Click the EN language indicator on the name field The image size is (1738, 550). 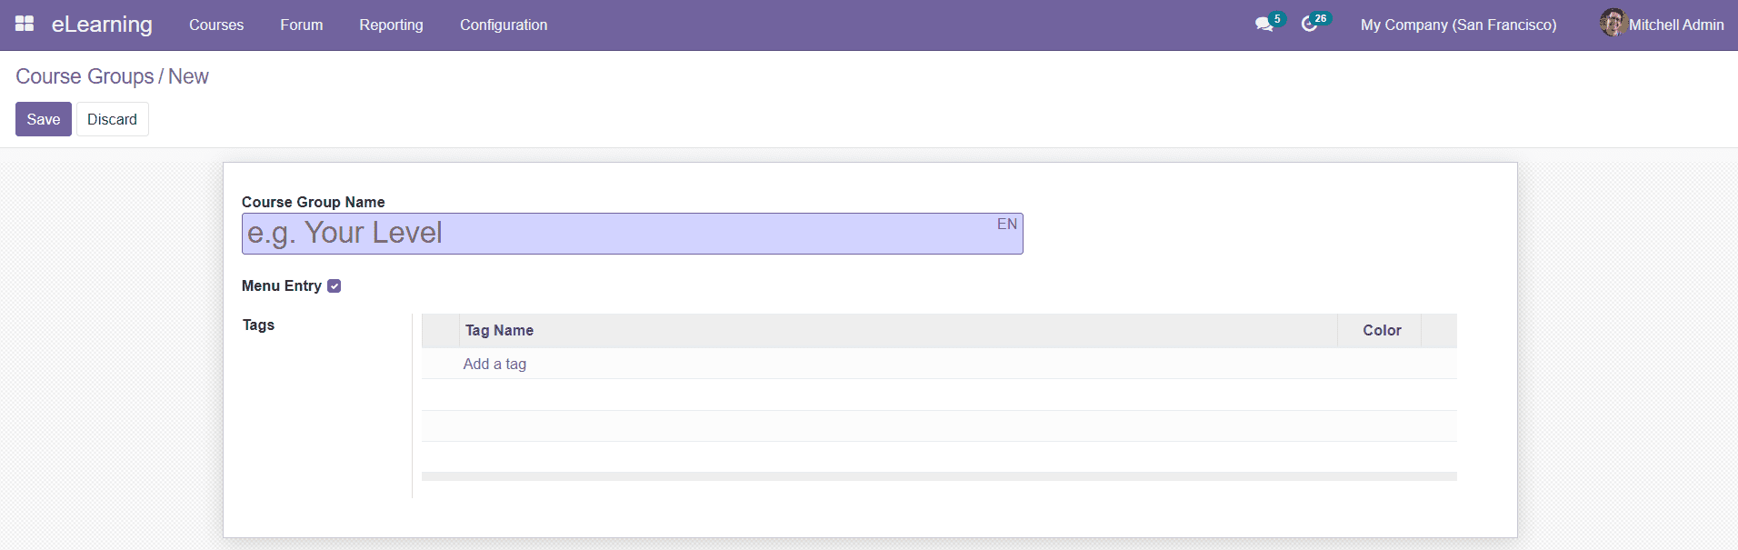1005,224
